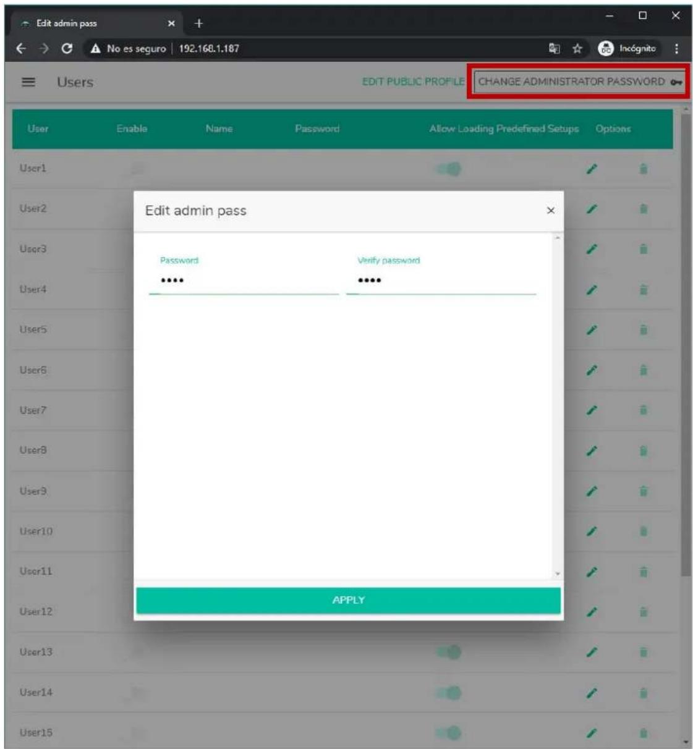693x749 pixels.
Task: Click the trash icon for User14
Action: pyautogui.click(x=644, y=693)
